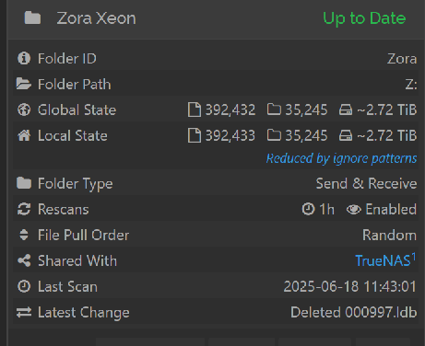Collapse the Zora Xeon folder panel header
This screenshot has width=425, height=346.
point(216,18)
